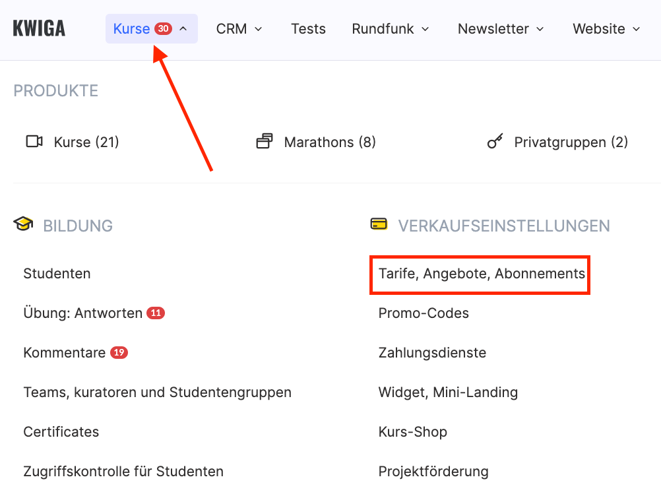Click the video camera icon beside Kurse (21)
Screen dimensions: 661x500
34,142
